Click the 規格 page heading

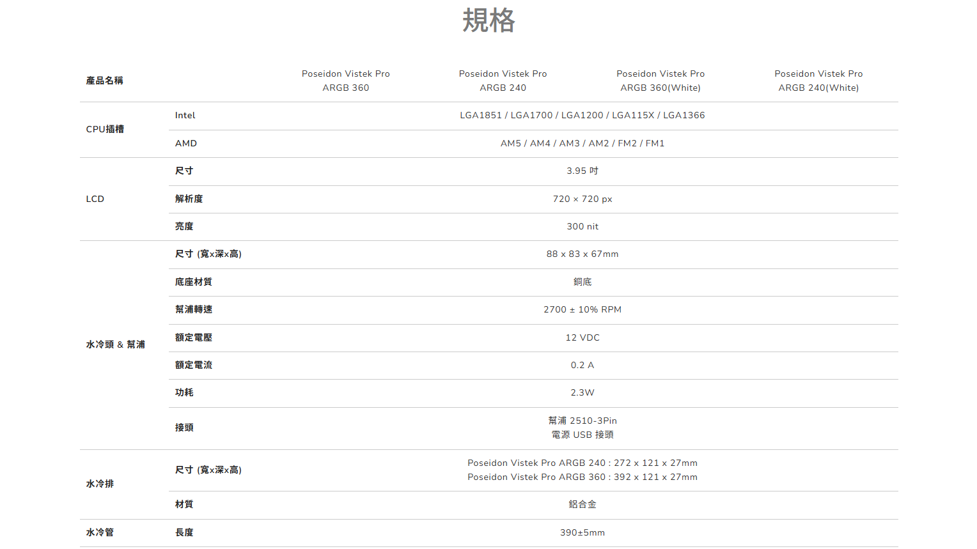488,20
